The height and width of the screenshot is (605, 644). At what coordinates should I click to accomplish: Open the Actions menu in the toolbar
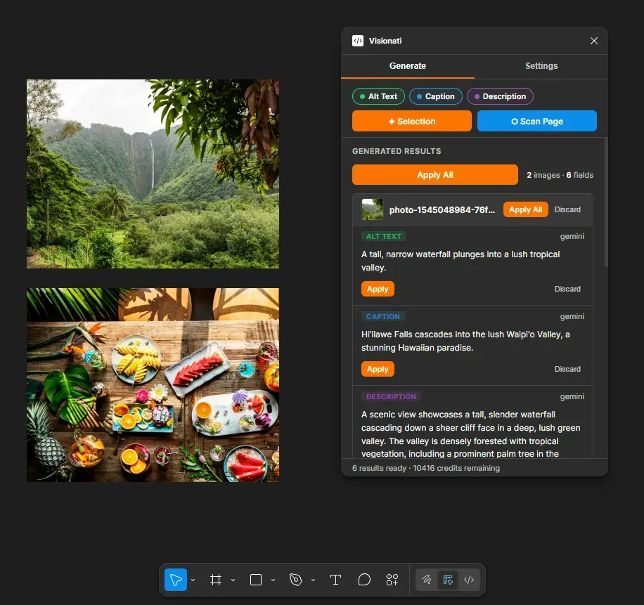(x=392, y=580)
